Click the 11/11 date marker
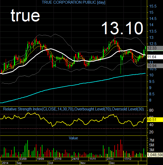 coord(93,159)
